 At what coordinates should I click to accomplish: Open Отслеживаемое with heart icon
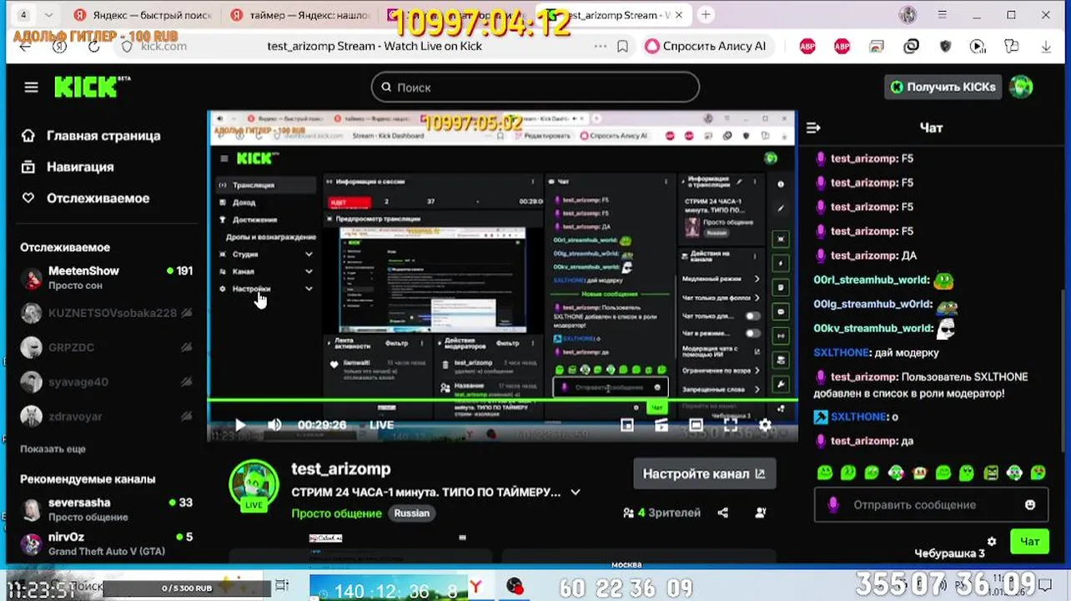[86, 198]
